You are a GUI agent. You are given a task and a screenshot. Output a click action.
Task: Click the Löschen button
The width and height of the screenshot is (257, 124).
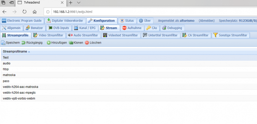(93, 43)
